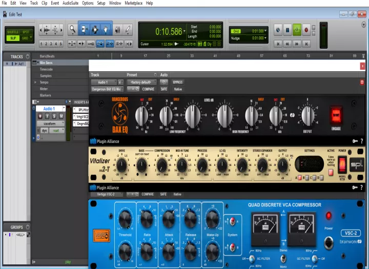
Task: Mute the Audio 1 track
Action: click(61, 116)
